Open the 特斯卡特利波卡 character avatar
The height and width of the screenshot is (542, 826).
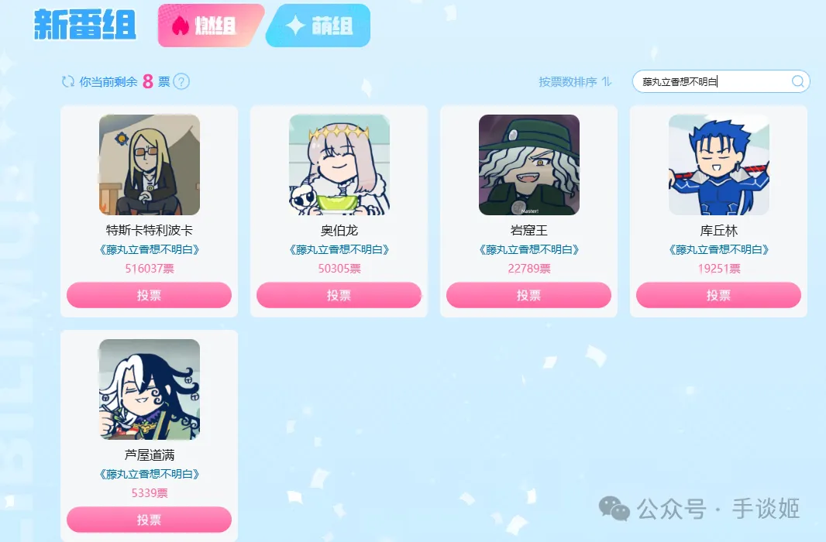[x=150, y=165]
